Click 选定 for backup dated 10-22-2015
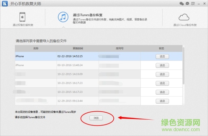This screenshot has width=208, height=136. (x=162, y=74)
